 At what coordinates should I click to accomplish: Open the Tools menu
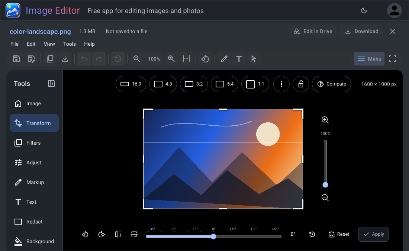70,44
